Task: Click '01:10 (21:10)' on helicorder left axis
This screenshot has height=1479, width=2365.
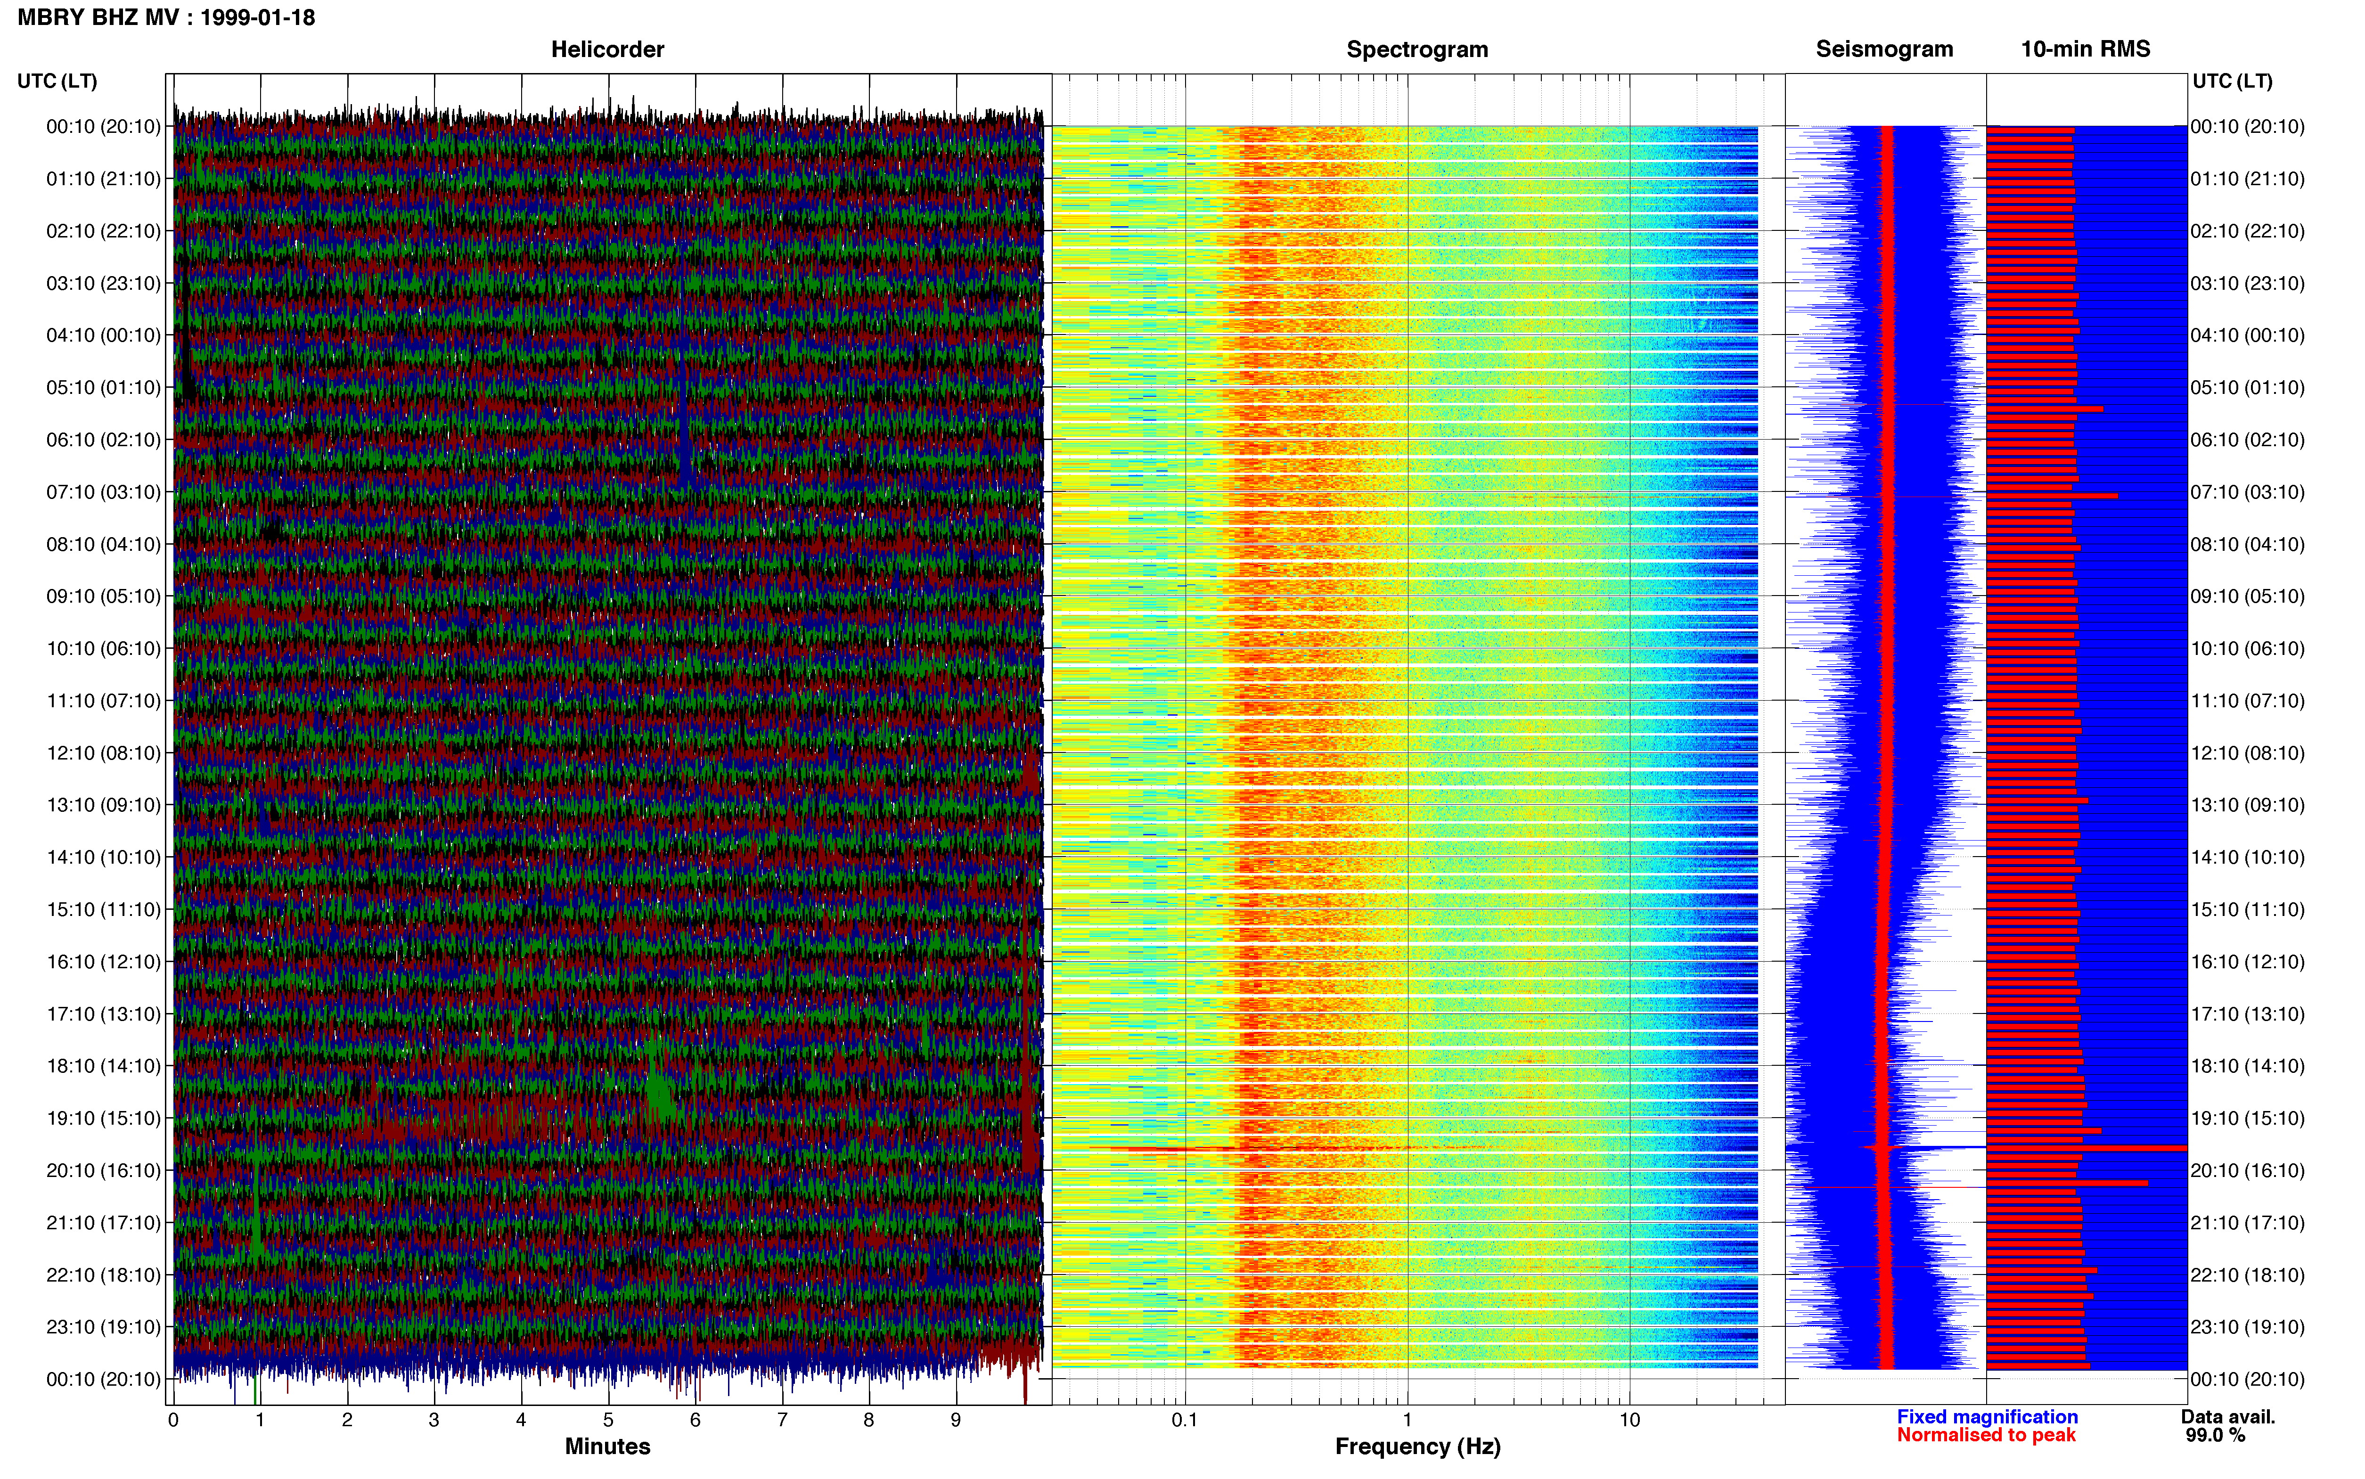Action: pos(104,179)
